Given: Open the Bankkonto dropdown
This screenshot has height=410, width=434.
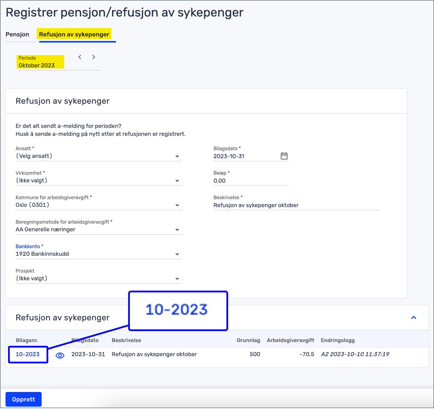Looking at the screenshot, I should [x=178, y=254].
